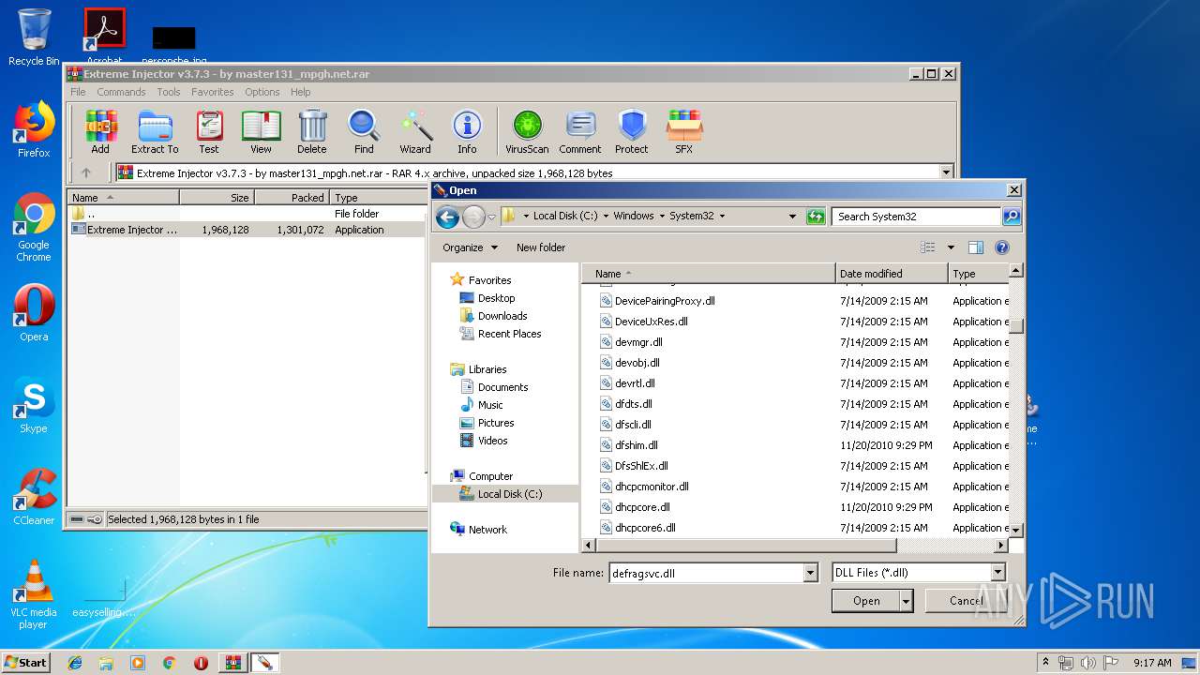Screen dimensions: 1200x675
Task: Open recent pages dropdown beside Forward
Action: 492,217
